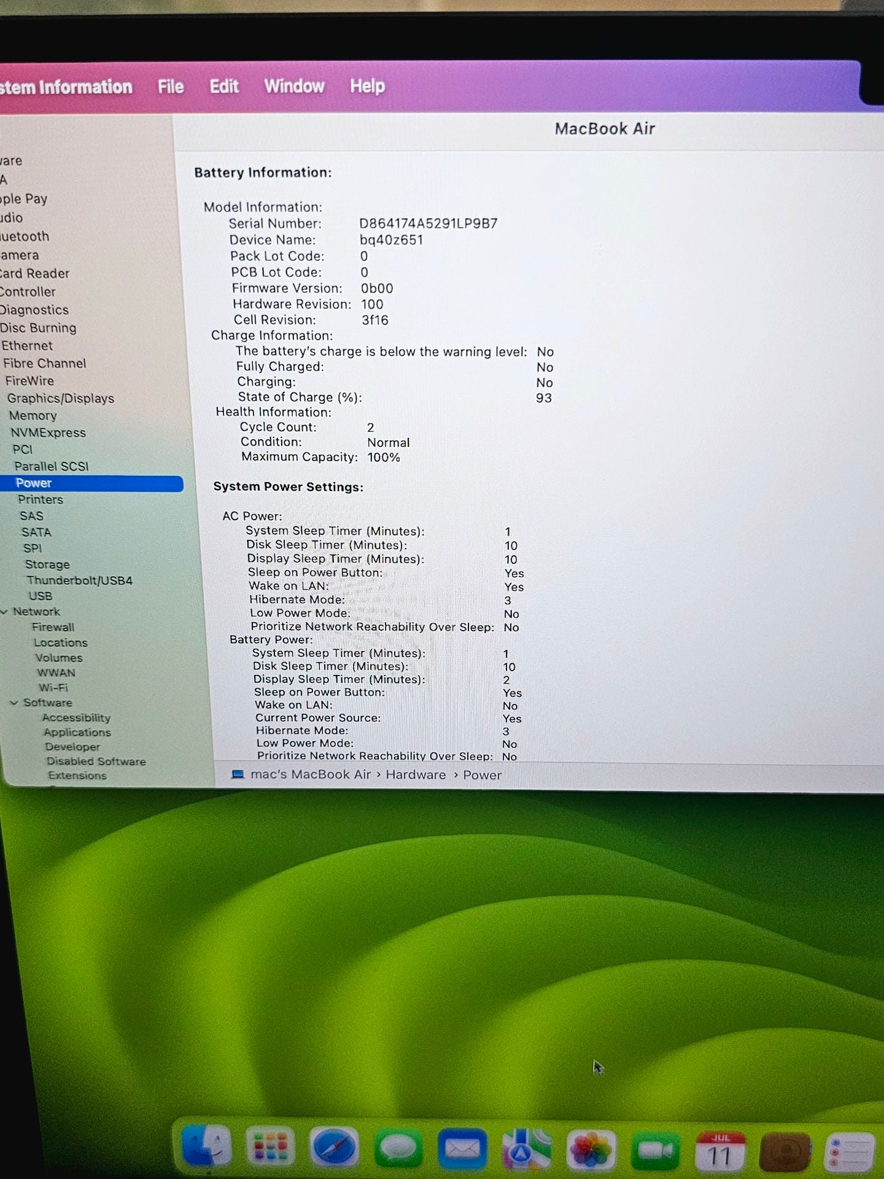Select Wi-Fi under Network
The width and height of the screenshot is (884, 1179).
point(53,688)
